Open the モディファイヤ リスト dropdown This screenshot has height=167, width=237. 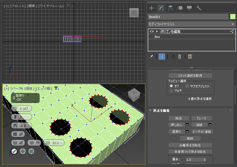coord(192,24)
